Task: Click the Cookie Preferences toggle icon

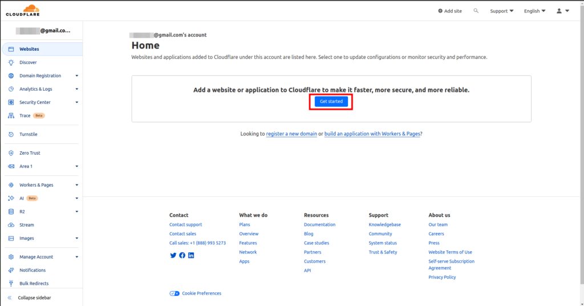Action: point(175,293)
